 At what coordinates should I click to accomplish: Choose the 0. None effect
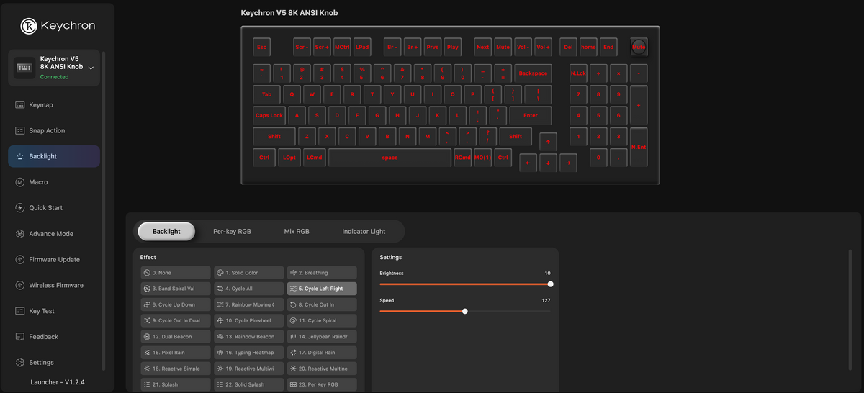pyautogui.click(x=176, y=273)
